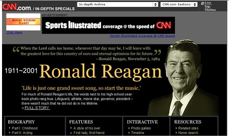Open Sports Illustrated coverage @ CNN Speed link
This screenshot has height=136, width=229.
coord(142,36)
